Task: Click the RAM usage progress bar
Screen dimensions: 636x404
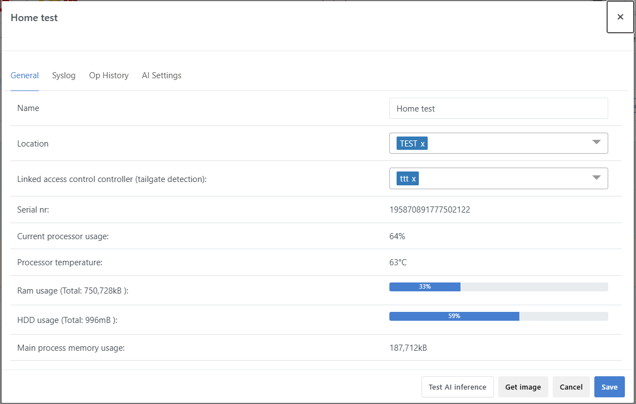Action: 498,287
